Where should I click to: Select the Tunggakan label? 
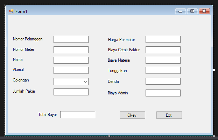[117, 71]
